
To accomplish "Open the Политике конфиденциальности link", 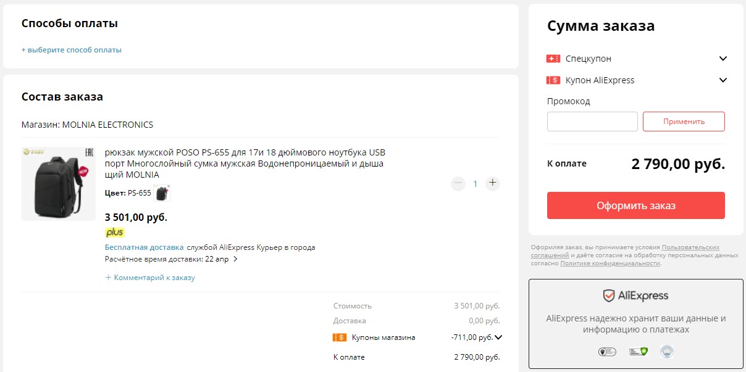I will point(610,263).
